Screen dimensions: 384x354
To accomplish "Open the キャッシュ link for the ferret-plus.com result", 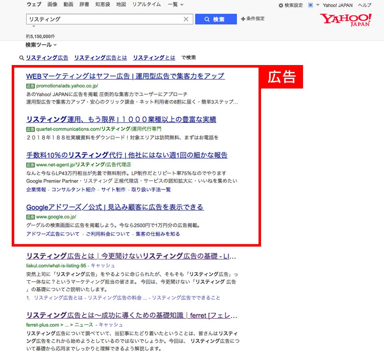I will click(x=111, y=325).
